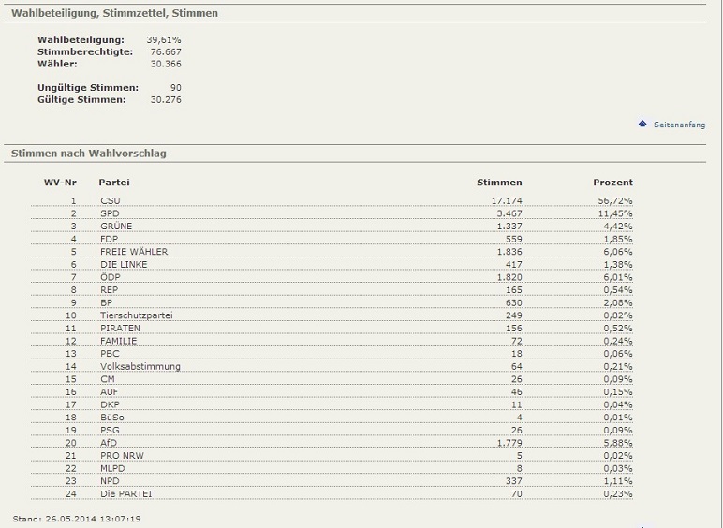Select the CM party name
This screenshot has width=723, height=528.
pos(108,379)
